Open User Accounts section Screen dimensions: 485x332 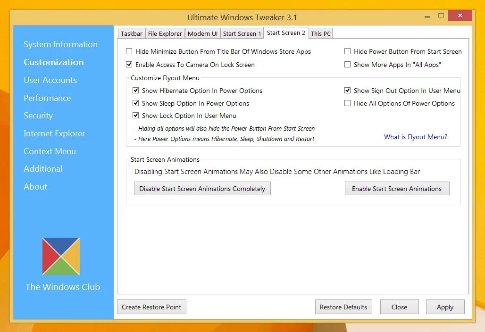50,80
